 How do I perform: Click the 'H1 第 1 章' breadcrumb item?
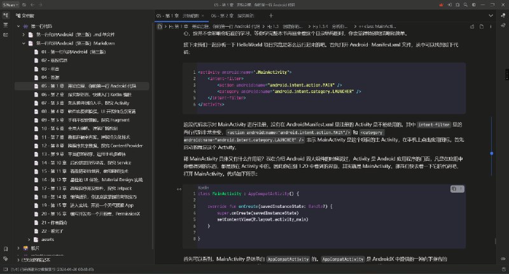pyautogui.click(x=214, y=27)
